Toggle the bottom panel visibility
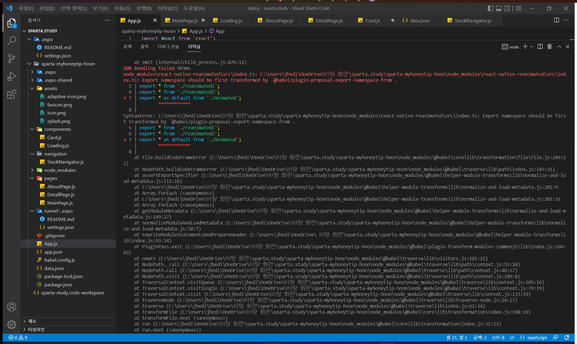Screen dimensions: 577x344 coord(499,8)
